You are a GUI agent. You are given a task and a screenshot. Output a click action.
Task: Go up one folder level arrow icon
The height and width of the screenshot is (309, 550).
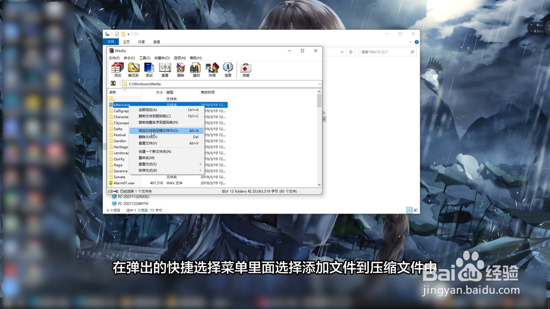click(x=113, y=83)
